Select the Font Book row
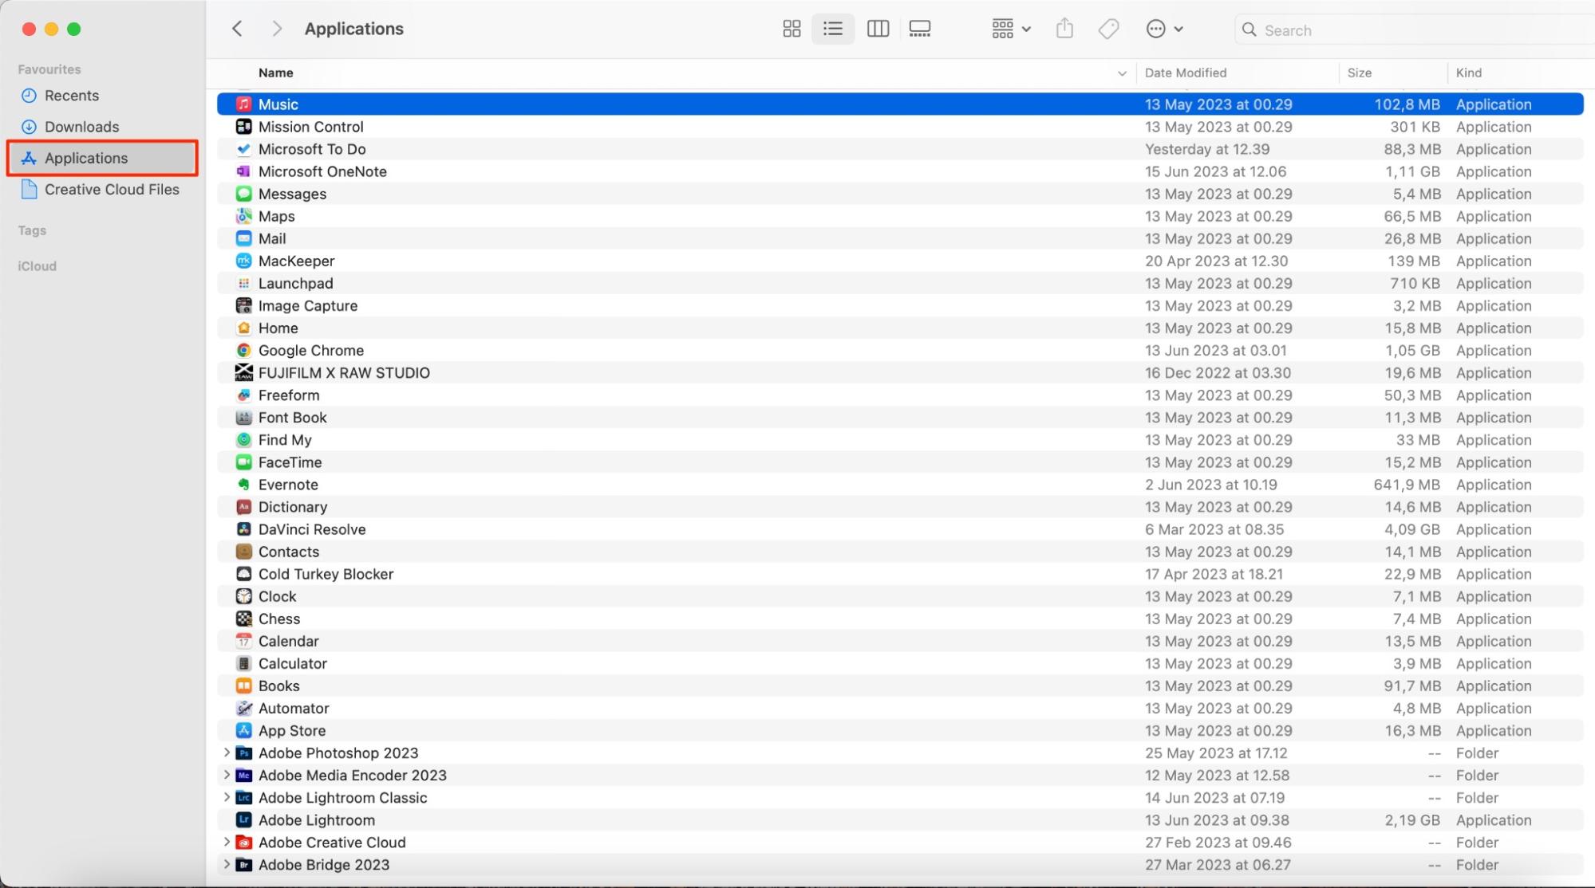1595x888 pixels. (900, 417)
